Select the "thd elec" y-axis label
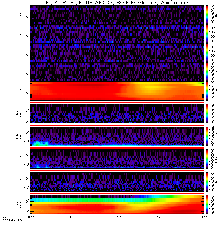 [x=19, y=72]
